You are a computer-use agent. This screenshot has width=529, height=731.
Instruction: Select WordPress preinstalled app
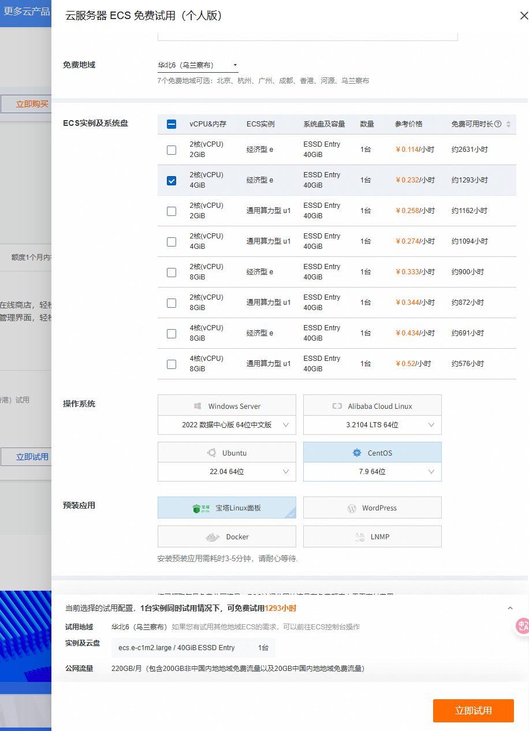point(372,508)
